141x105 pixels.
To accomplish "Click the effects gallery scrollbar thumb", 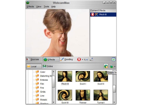I will (x=114, y=89).
